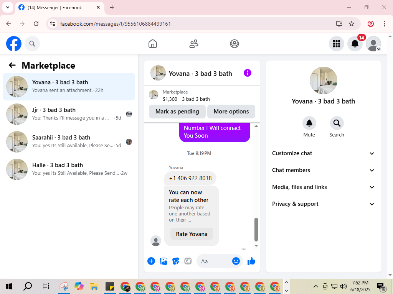
Task: Reload the browser page
Action: [36, 24]
